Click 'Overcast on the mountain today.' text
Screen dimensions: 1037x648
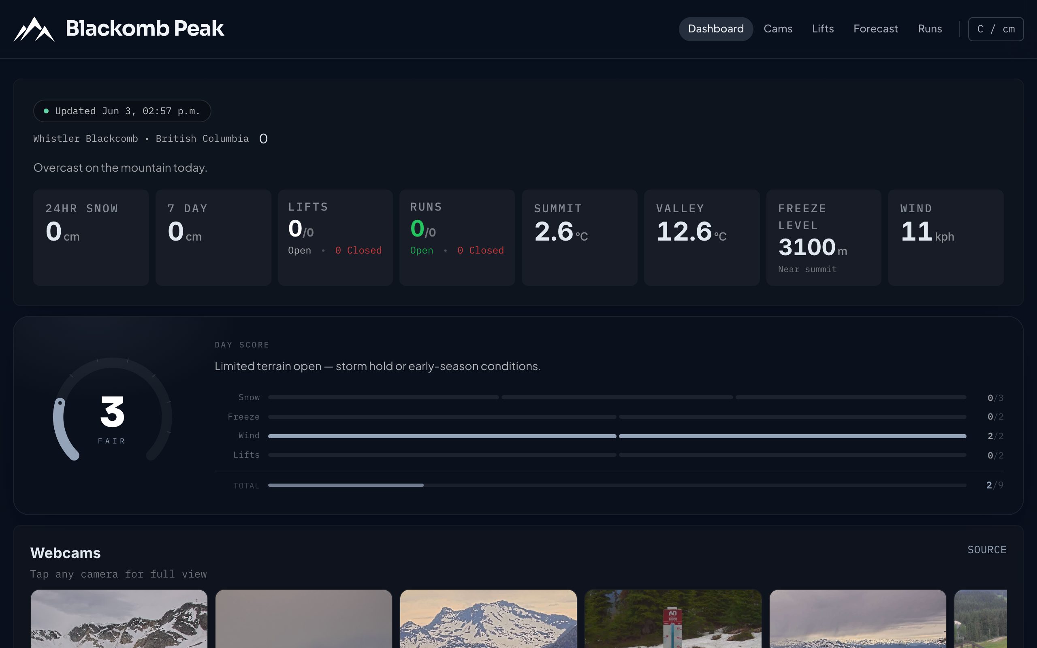coord(120,168)
